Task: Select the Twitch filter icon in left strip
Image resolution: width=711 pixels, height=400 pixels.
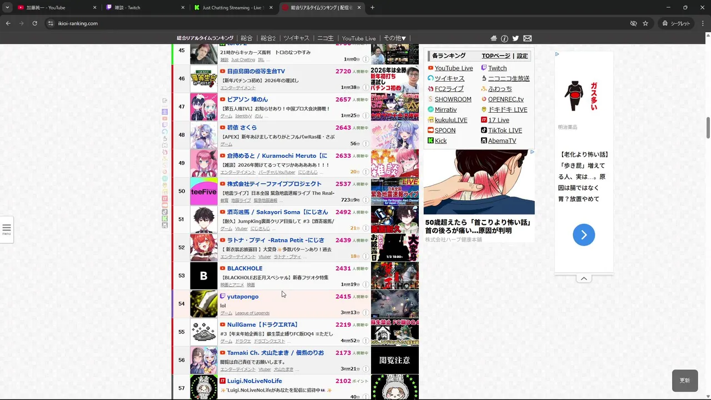Action: (x=165, y=125)
